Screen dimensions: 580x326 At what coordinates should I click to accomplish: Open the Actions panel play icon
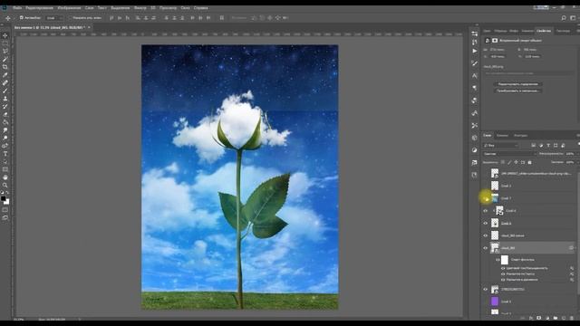coord(475,51)
